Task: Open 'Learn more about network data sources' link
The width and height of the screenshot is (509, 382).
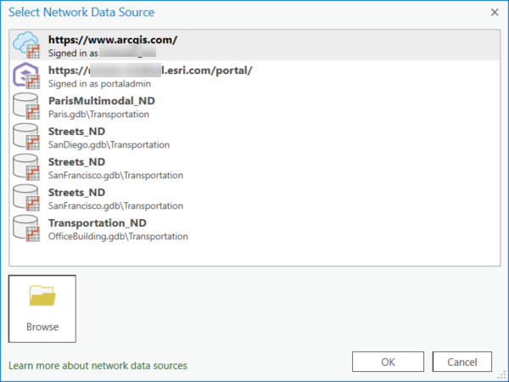Action: click(98, 366)
